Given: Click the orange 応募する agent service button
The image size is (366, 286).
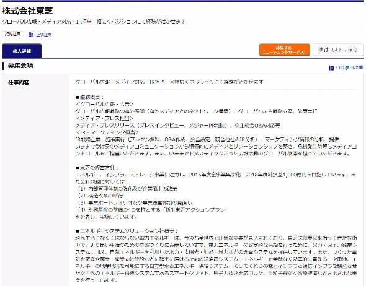Looking at the screenshot, I should [x=284, y=50].
